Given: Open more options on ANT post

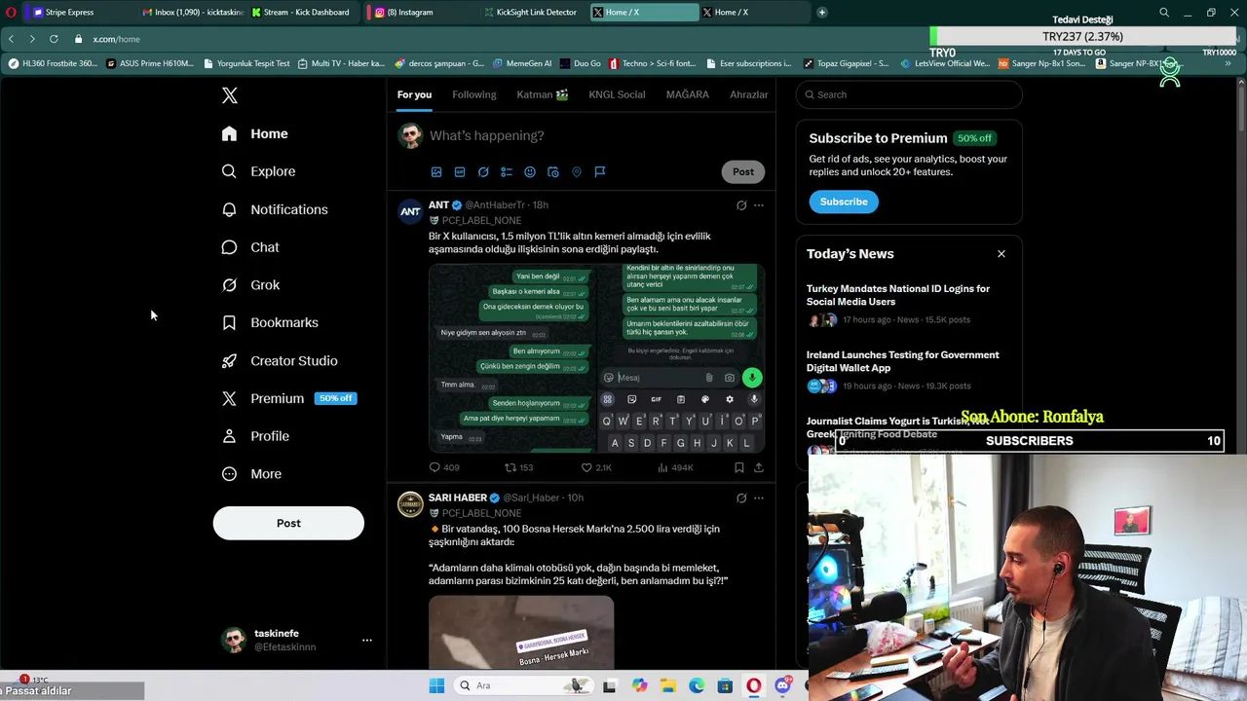Looking at the screenshot, I should point(759,205).
